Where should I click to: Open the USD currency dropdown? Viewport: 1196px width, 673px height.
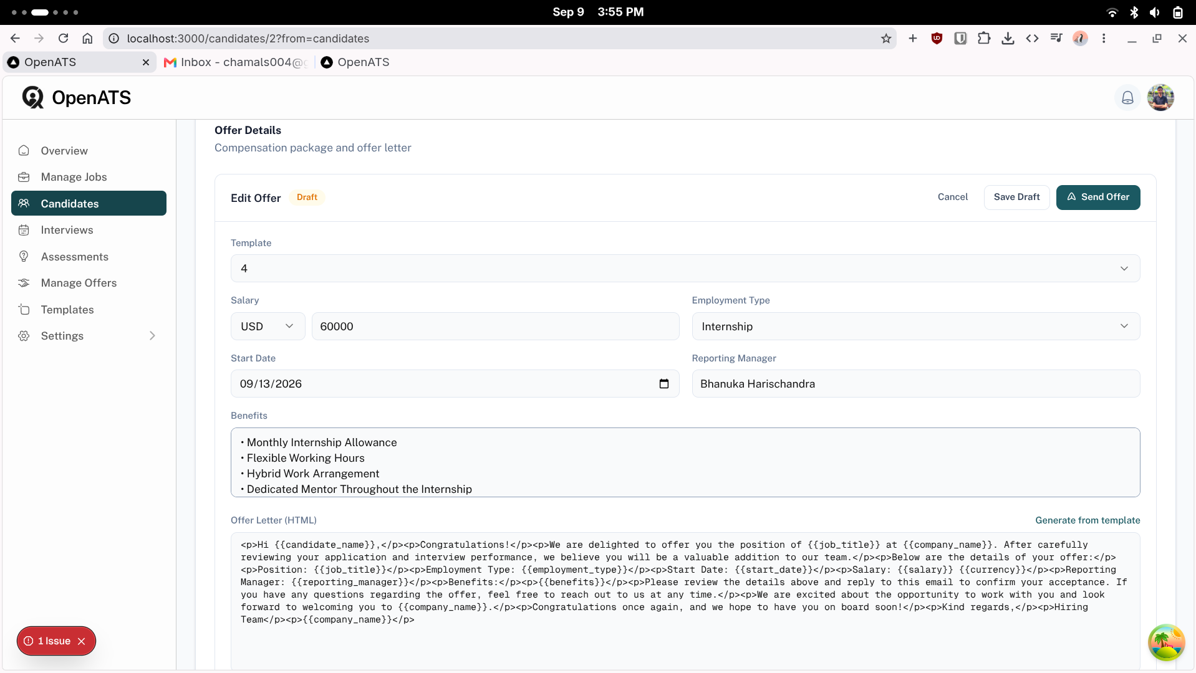268,327
